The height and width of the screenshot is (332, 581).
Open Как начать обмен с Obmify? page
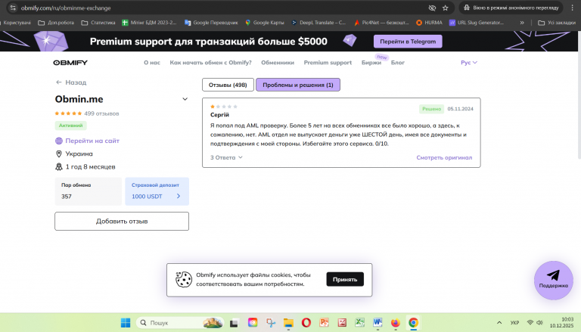(210, 63)
